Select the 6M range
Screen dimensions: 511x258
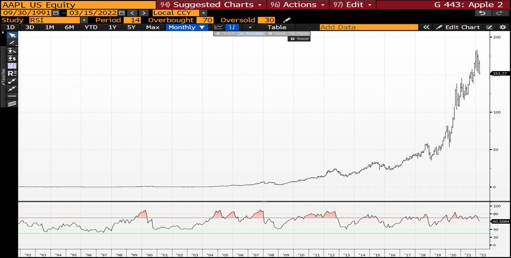click(x=69, y=27)
